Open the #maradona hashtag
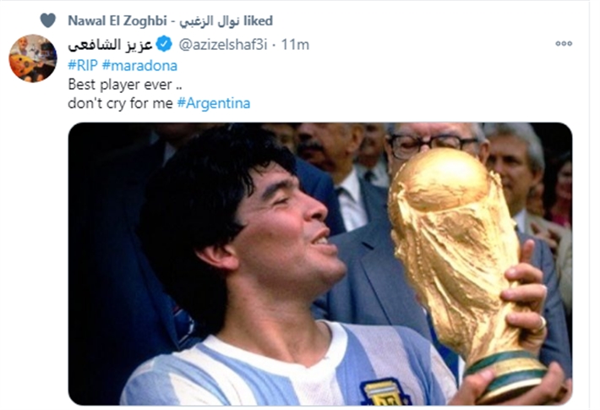The width and height of the screenshot is (600, 410). pyautogui.click(x=139, y=65)
